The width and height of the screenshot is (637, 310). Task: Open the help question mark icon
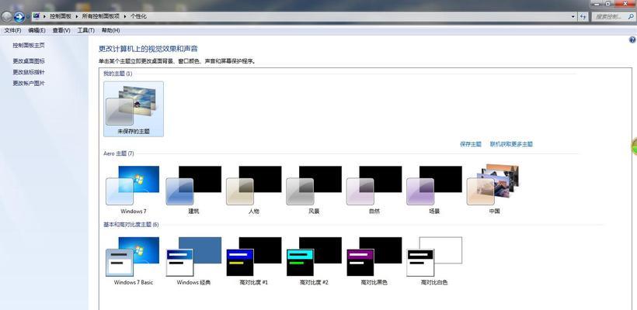[x=632, y=40]
